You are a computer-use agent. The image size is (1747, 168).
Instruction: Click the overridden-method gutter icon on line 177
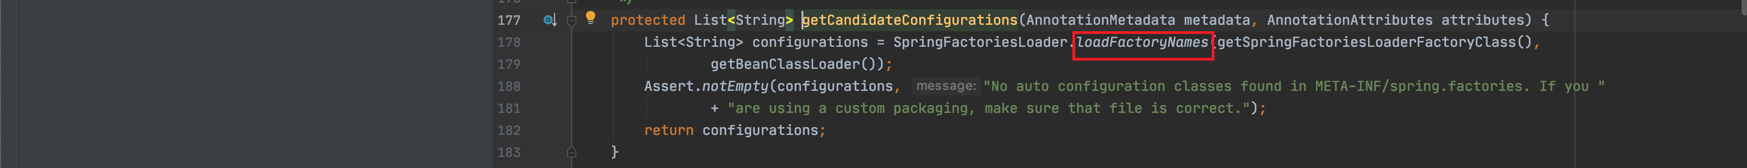pyautogui.click(x=550, y=20)
